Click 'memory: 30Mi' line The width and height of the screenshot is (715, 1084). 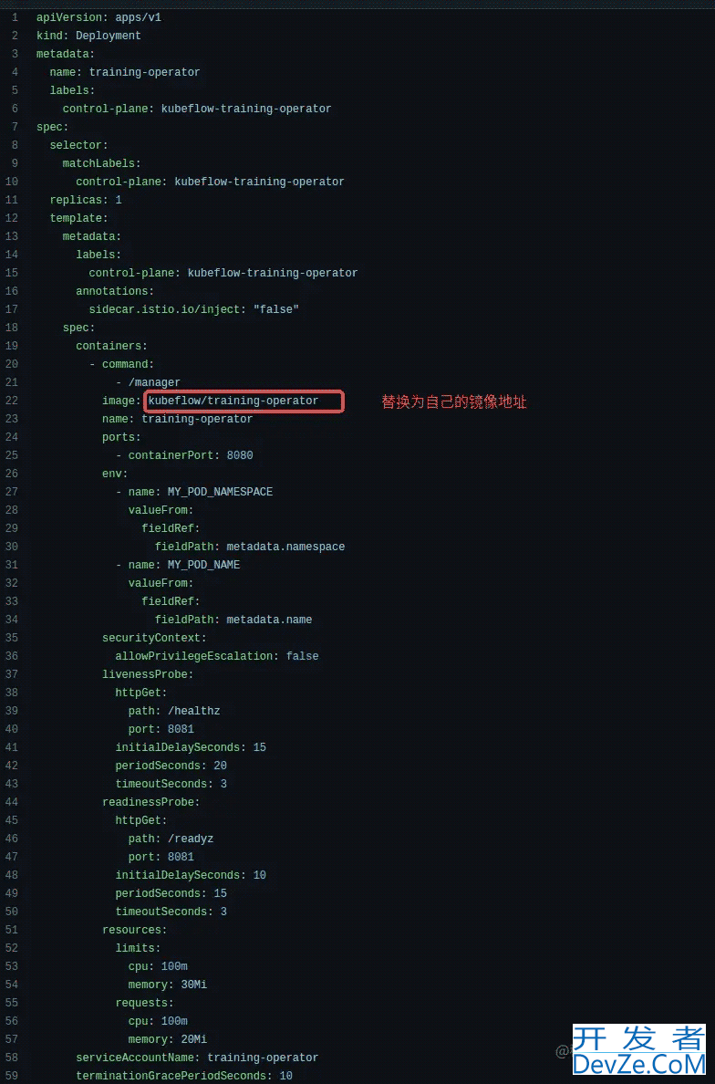point(167,985)
